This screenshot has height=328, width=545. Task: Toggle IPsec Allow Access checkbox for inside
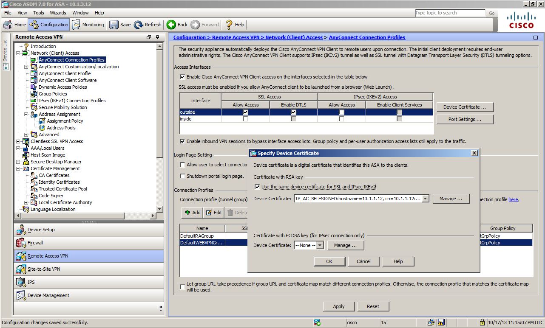[x=341, y=119]
